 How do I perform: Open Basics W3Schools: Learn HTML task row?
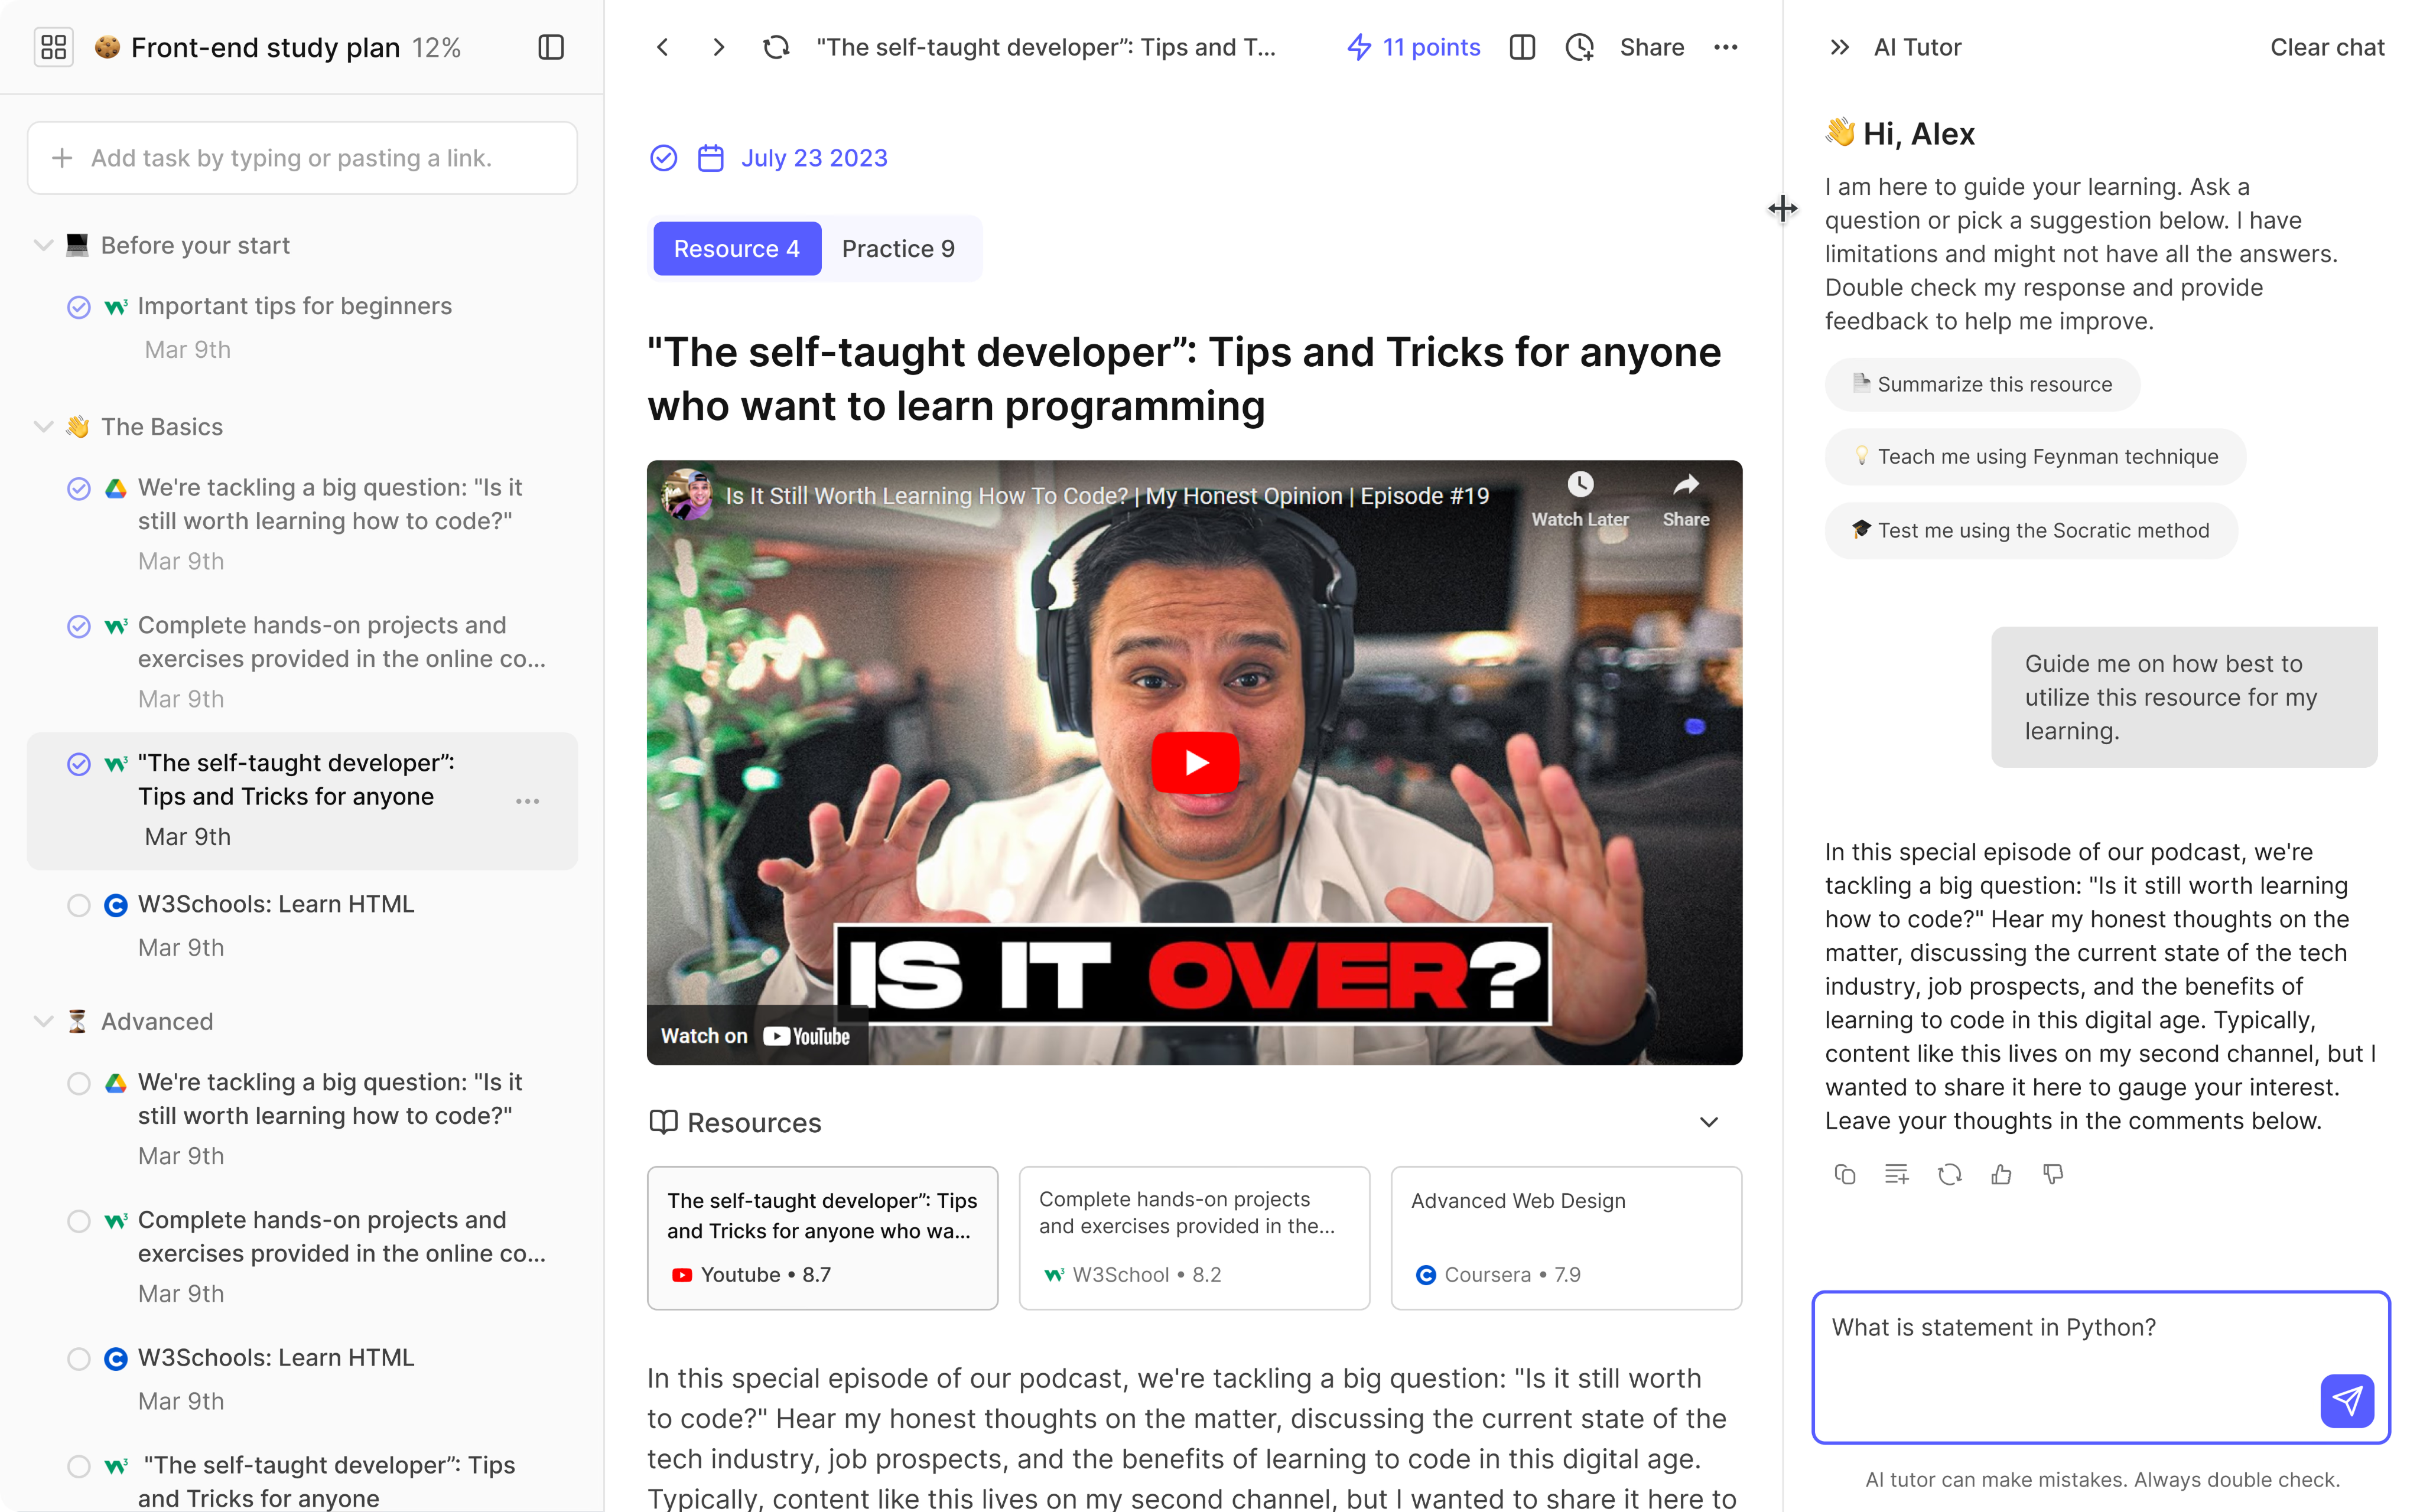click(x=302, y=925)
